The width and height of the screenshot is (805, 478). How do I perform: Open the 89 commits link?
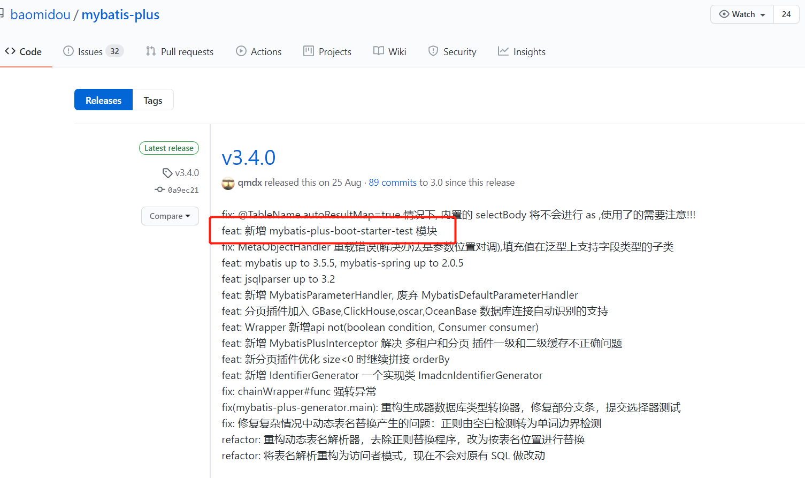point(392,183)
